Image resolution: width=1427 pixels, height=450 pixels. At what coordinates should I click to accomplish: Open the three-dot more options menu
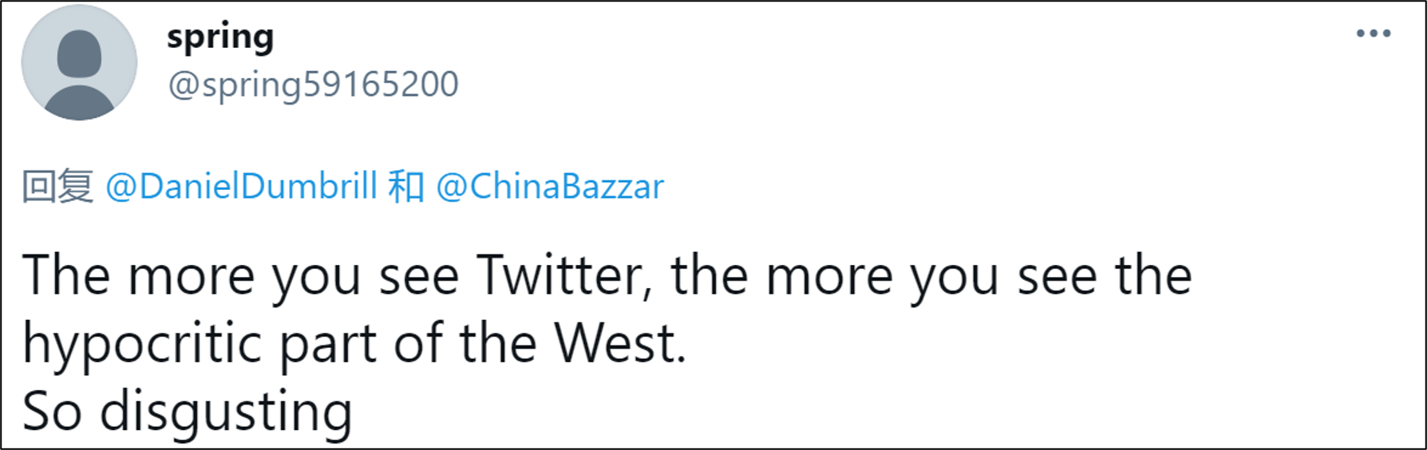pyautogui.click(x=1373, y=34)
